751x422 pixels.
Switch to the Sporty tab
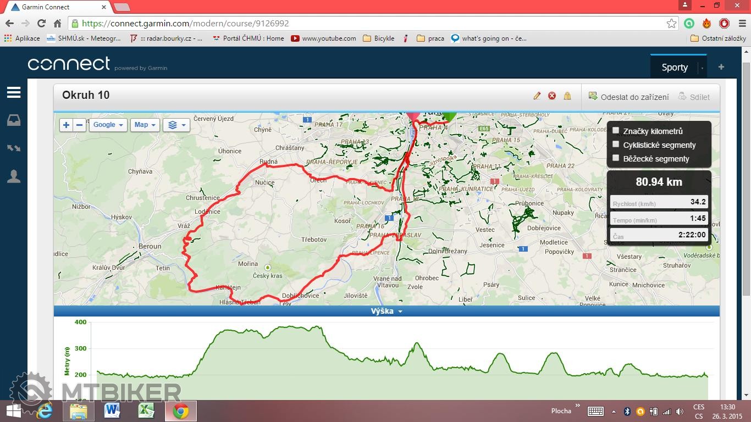[674, 67]
